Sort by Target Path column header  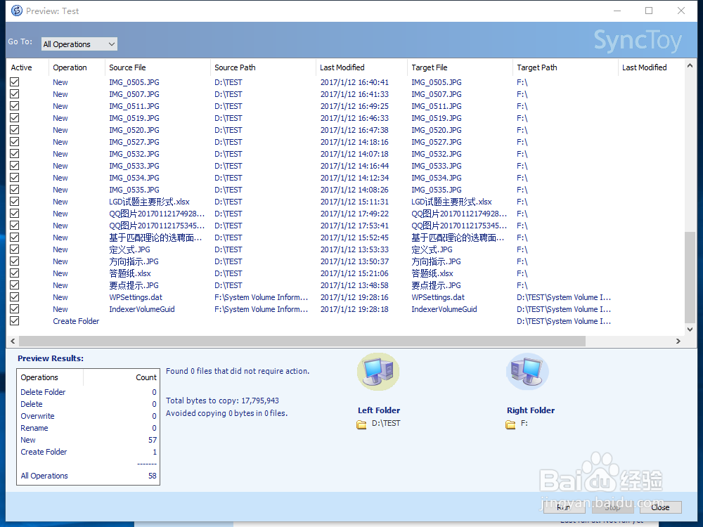(565, 67)
